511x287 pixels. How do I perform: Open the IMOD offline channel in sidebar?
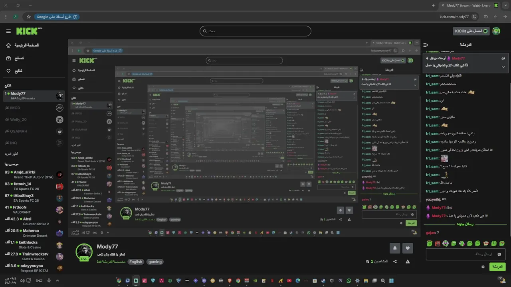click(34, 108)
